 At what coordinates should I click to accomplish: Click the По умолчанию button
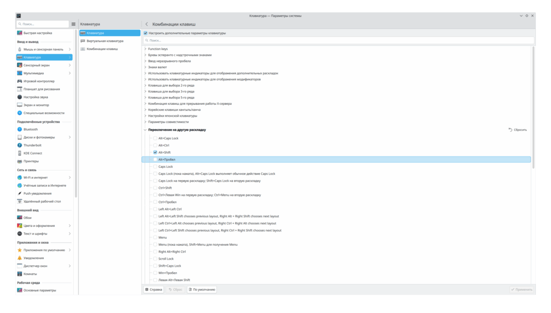[x=202, y=290]
